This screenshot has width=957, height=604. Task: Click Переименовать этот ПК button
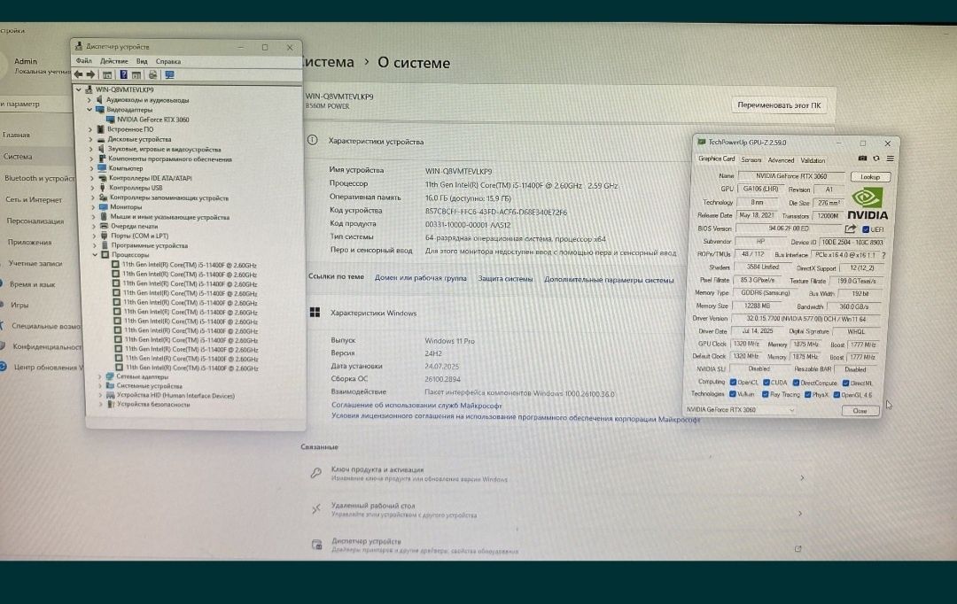(779, 105)
